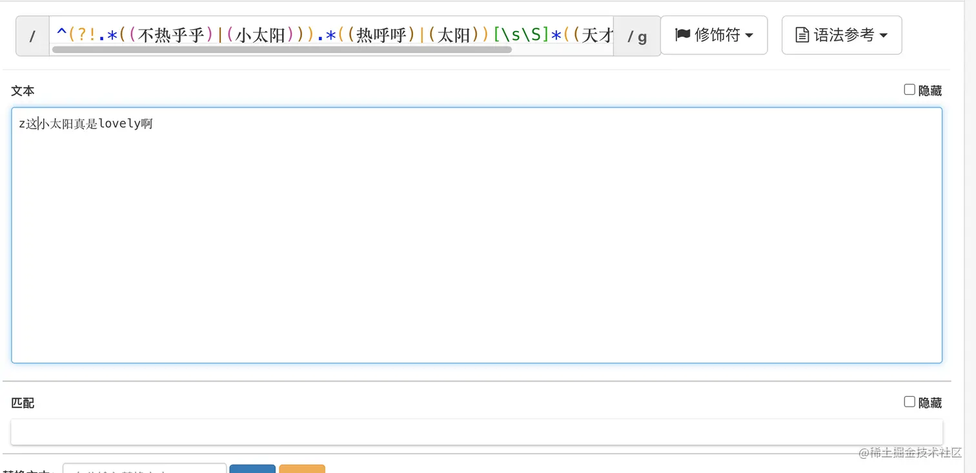Screen dimensions: 976x473
Task: Click the 匹配 section heading
Action: [23, 403]
